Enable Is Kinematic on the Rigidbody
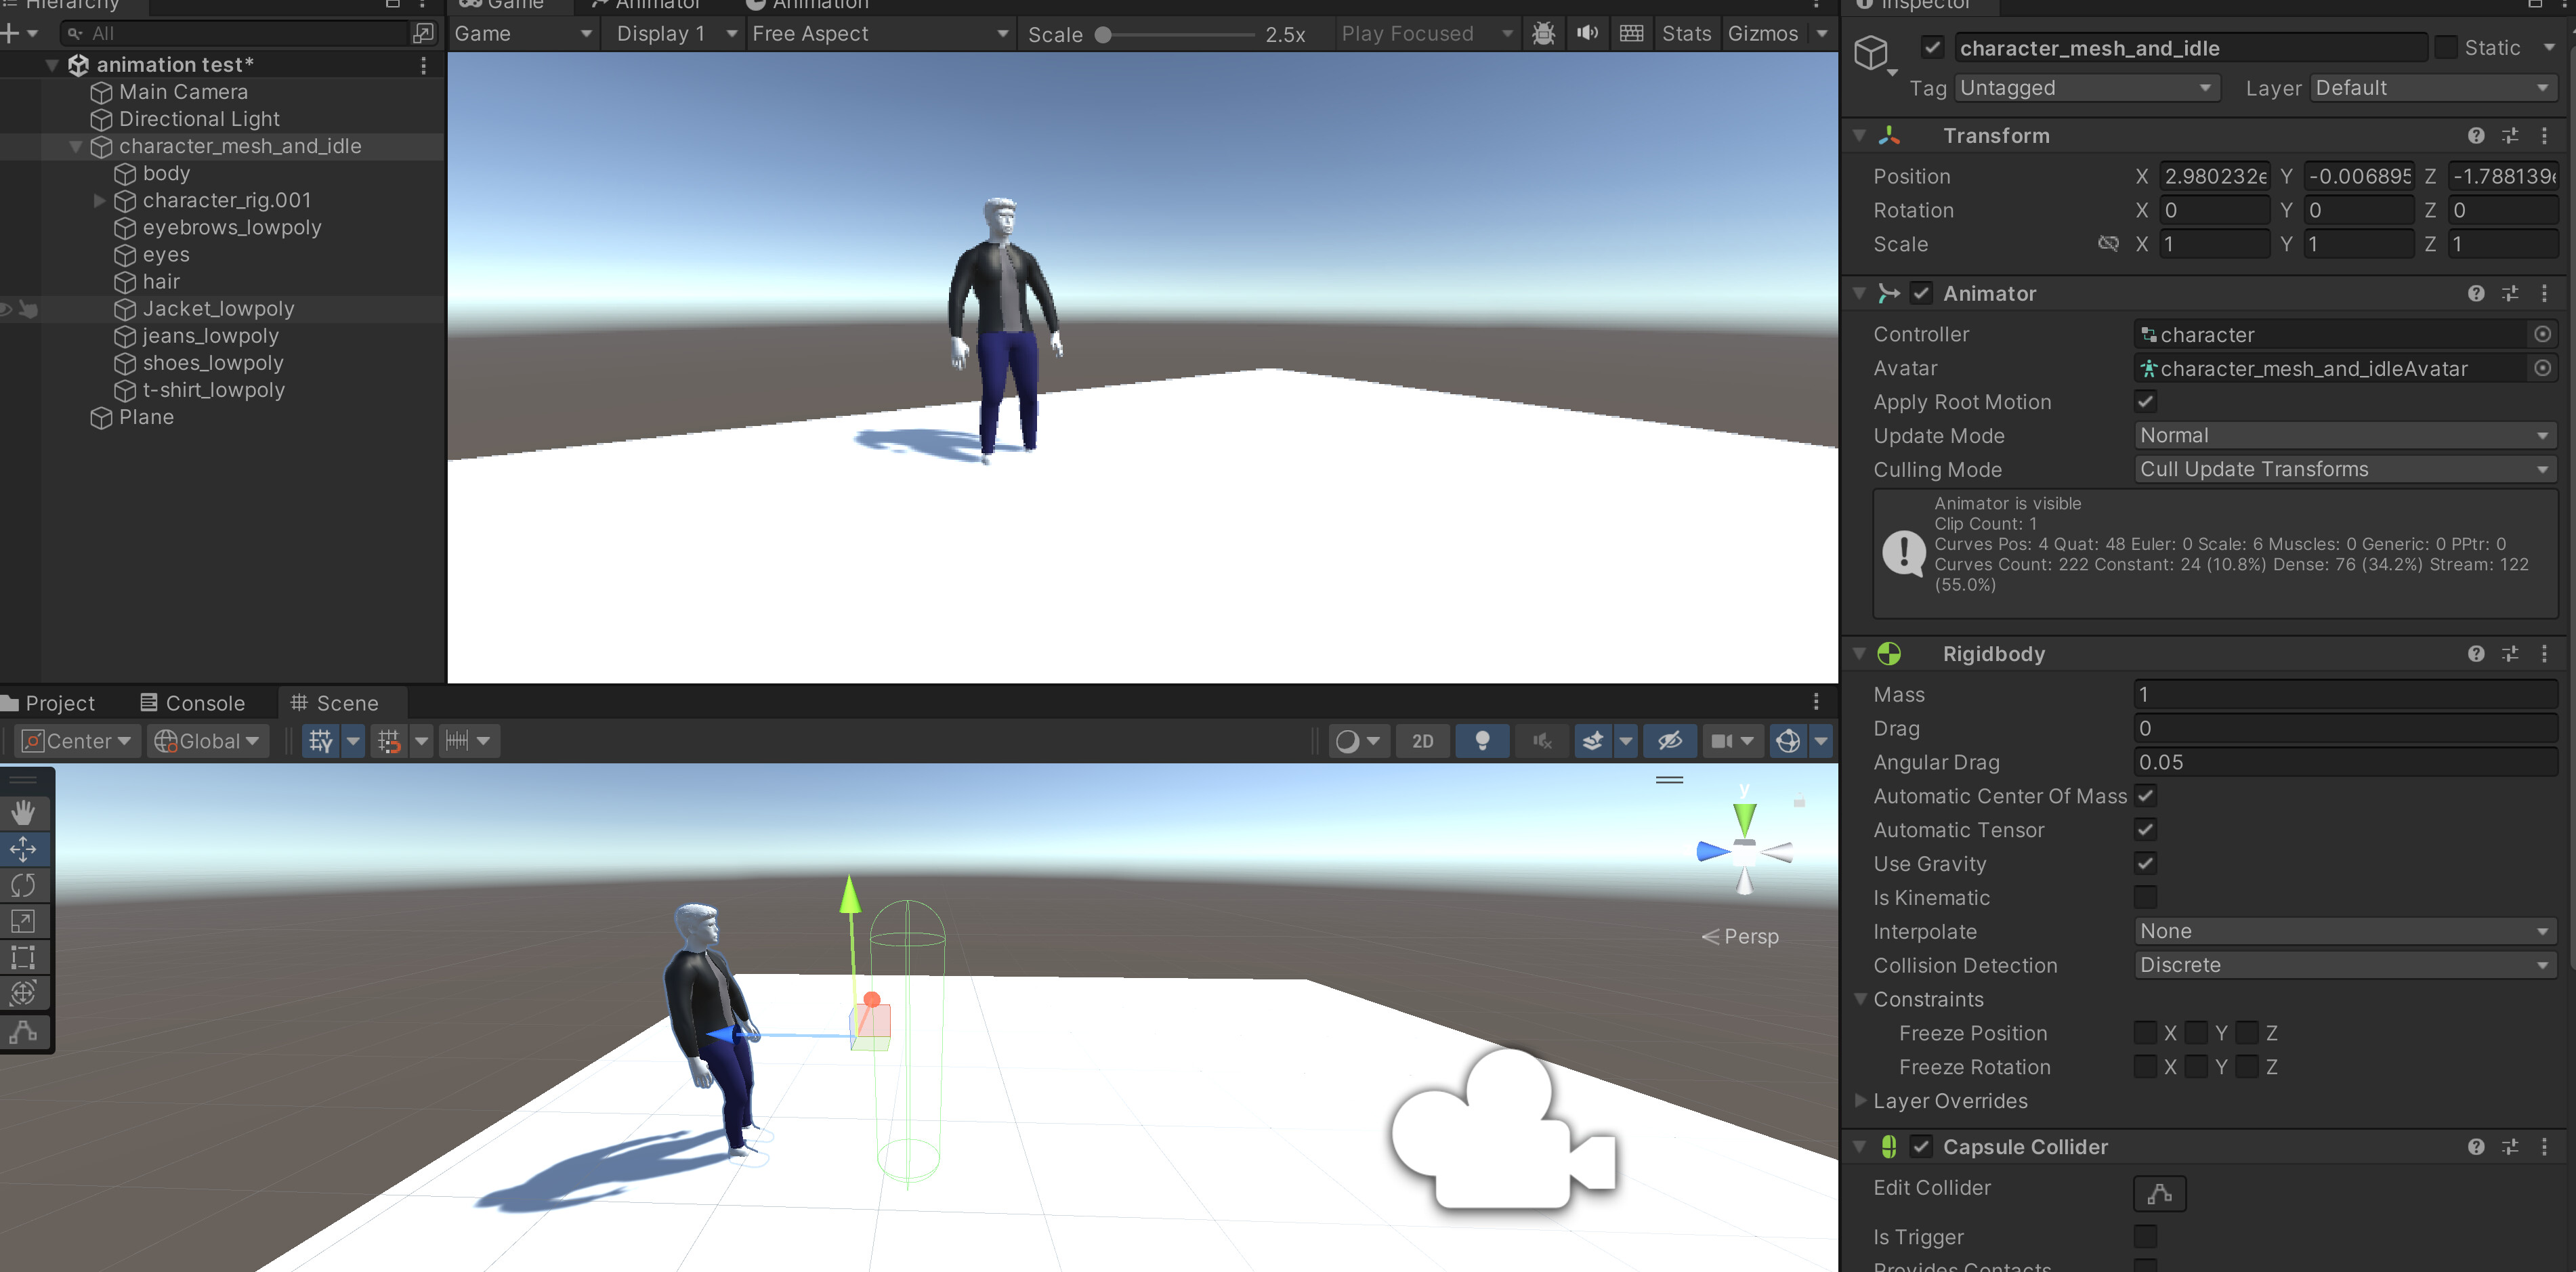Image resolution: width=2576 pixels, height=1272 pixels. pos(2145,897)
